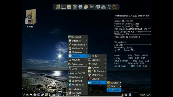Click the GNU Chess knight icon

click(x=89, y=75)
